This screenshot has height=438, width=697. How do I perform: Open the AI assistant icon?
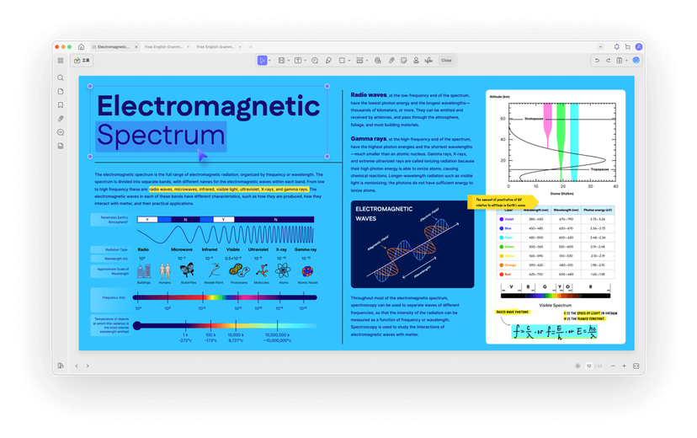pyautogui.click(x=636, y=61)
